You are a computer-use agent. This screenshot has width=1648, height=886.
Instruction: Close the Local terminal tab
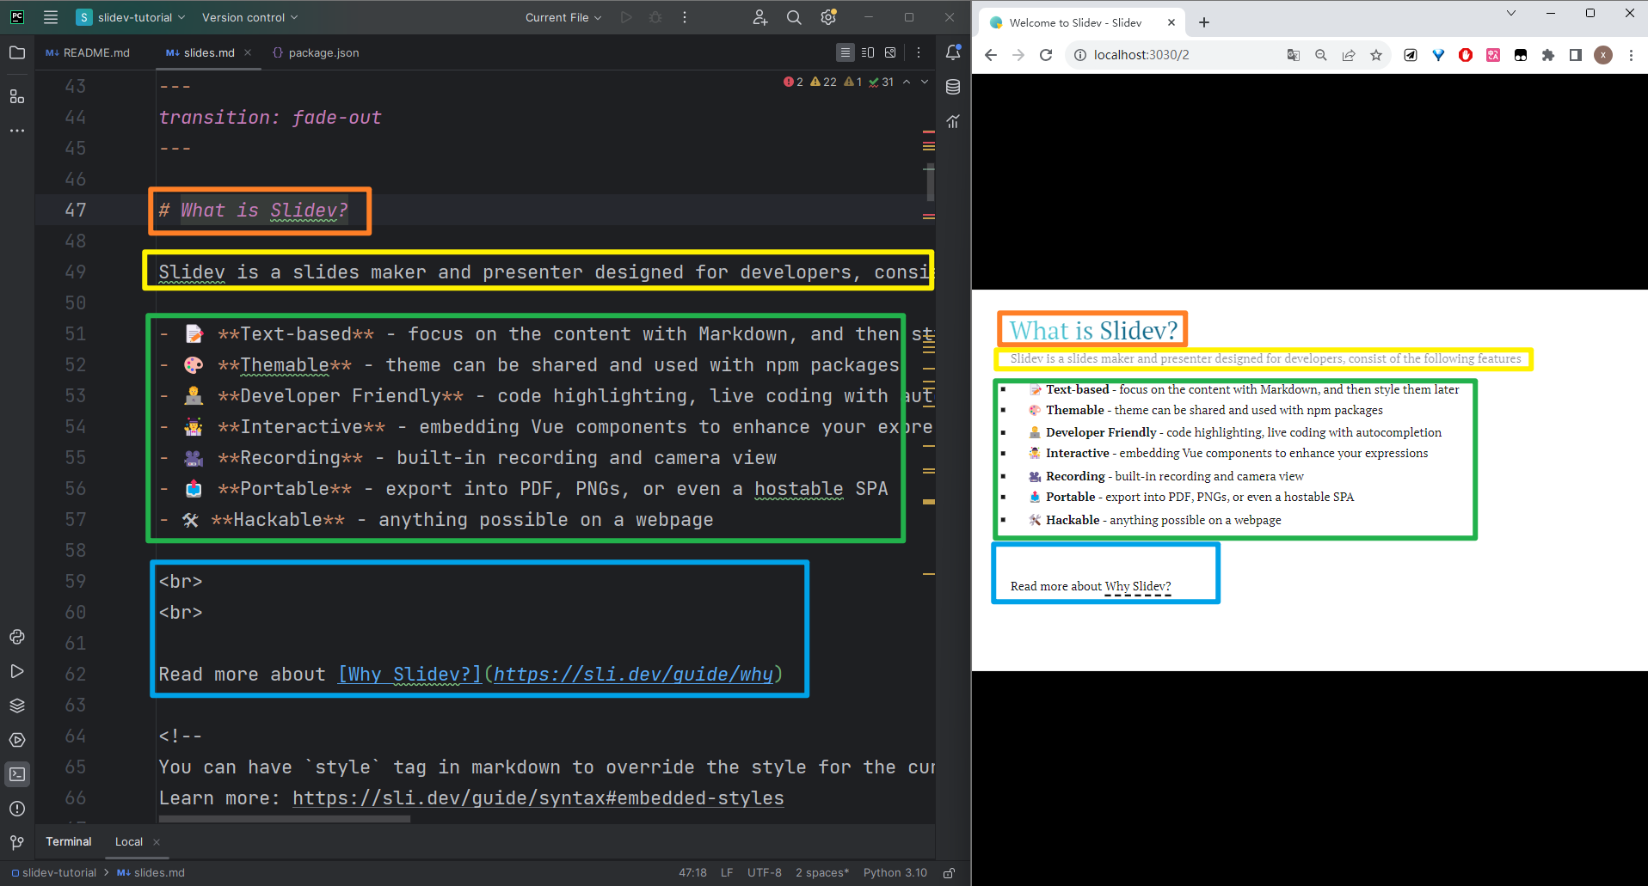click(157, 842)
